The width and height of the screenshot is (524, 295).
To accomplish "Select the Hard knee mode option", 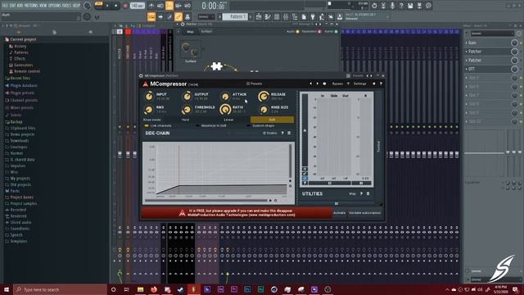I will (185, 120).
